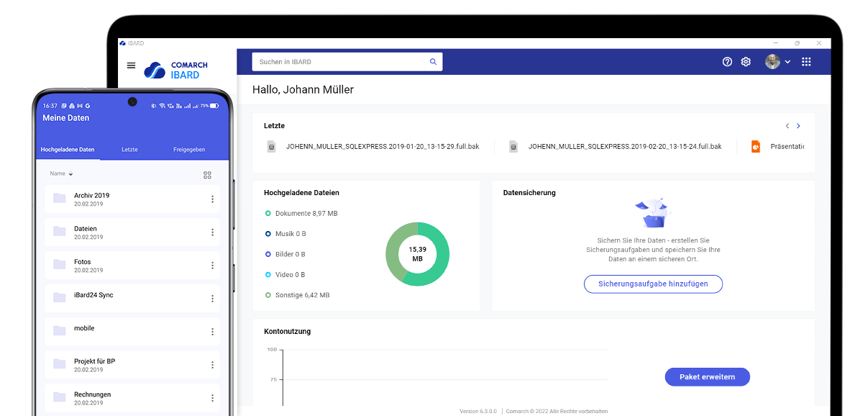The width and height of the screenshot is (850, 416).
Task: Open the Projekt für BP folder icon
Action: (x=60, y=363)
